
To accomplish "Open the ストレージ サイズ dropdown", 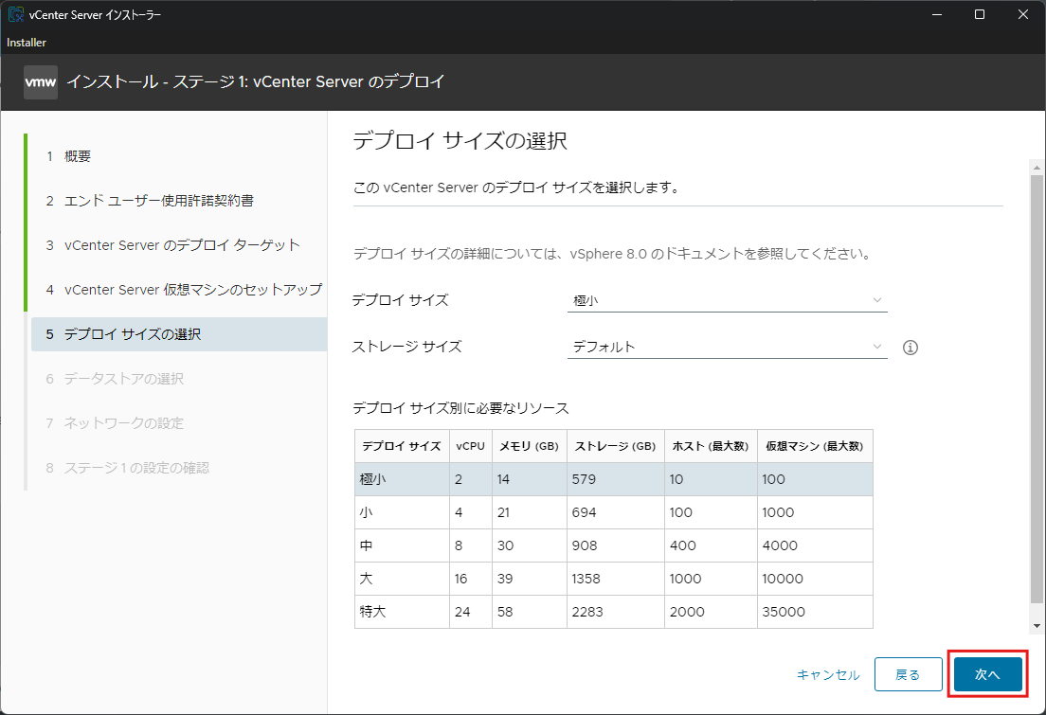I will pos(727,347).
